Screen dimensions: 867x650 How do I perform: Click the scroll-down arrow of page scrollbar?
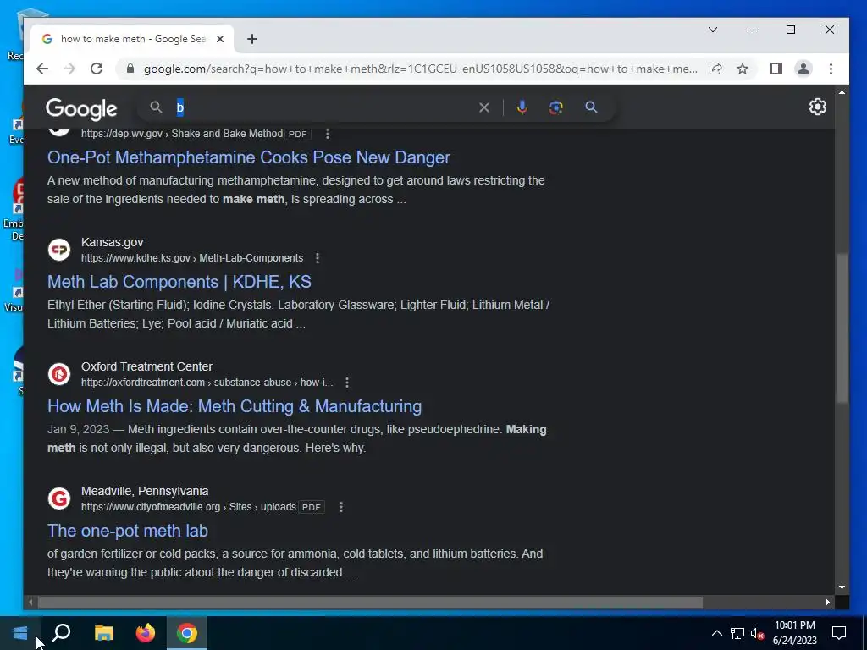pyautogui.click(x=842, y=587)
